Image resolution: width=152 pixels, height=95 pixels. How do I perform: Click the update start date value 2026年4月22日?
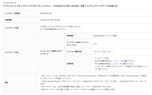[46, 13]
